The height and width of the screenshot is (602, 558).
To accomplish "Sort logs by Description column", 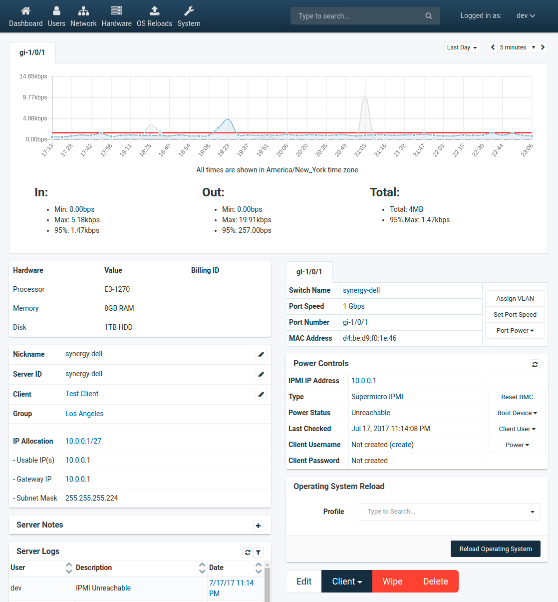I will 202,568.
